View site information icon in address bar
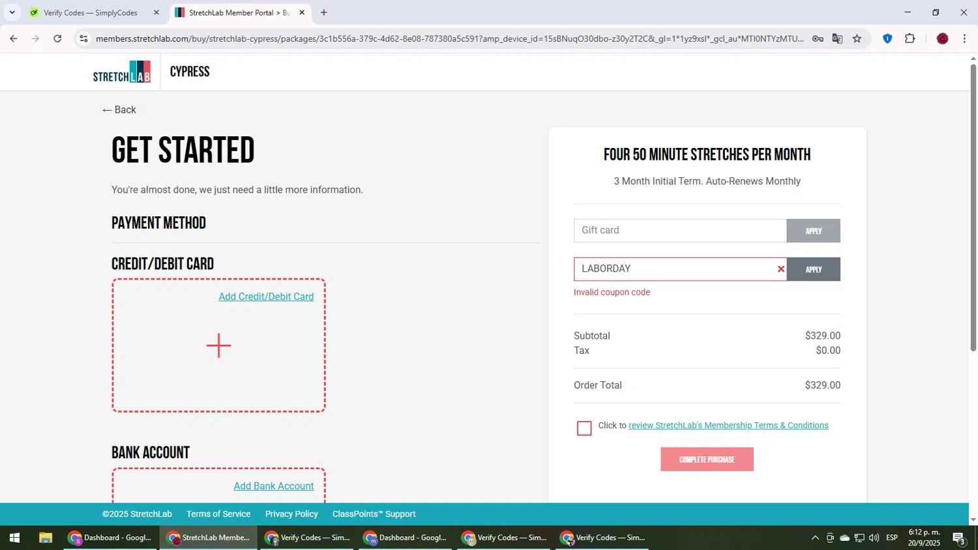 coord(83,38)
